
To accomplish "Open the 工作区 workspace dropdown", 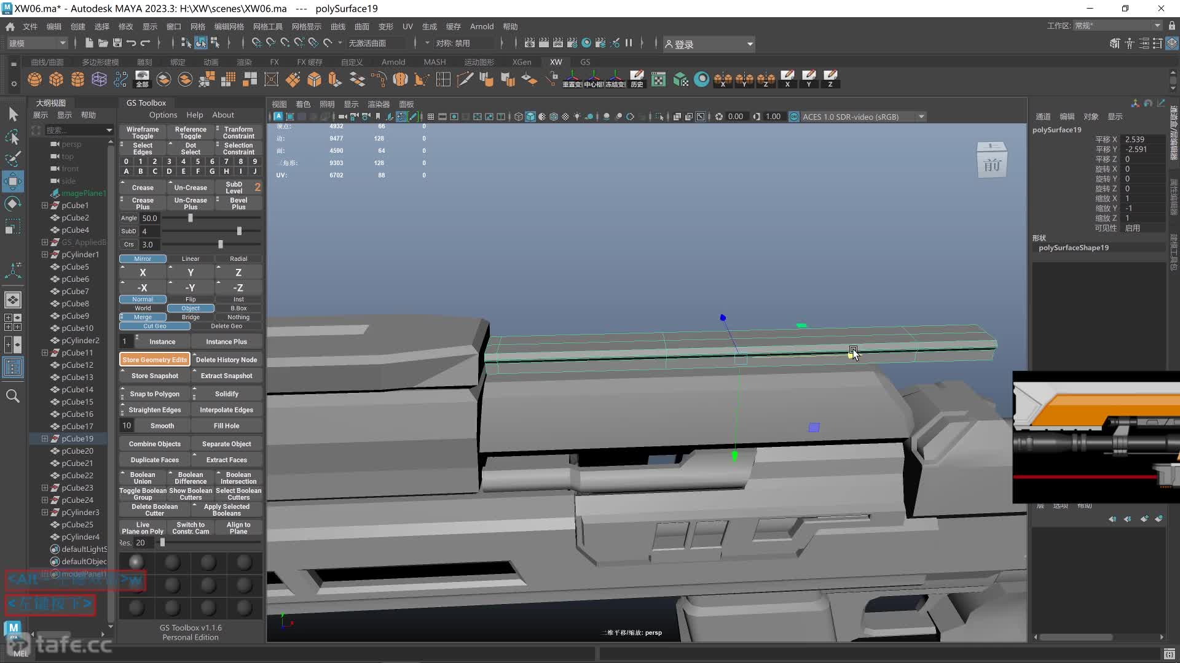I will pyautogui.click(x=1117, y=26).
